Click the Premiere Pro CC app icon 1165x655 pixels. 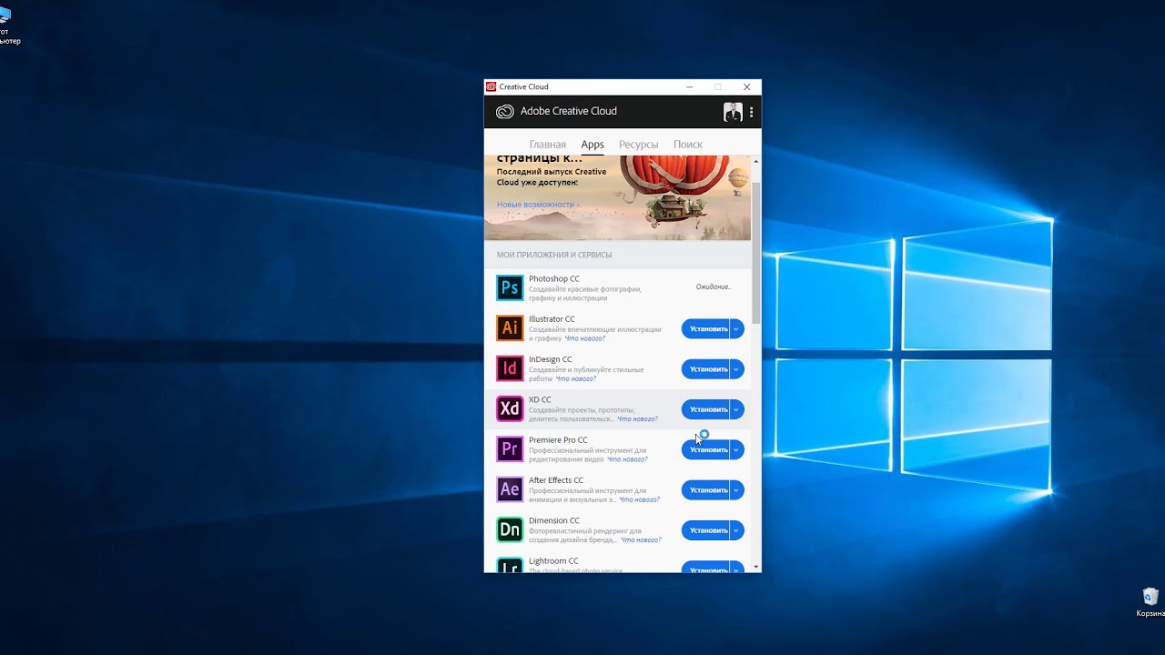point(510,449)
